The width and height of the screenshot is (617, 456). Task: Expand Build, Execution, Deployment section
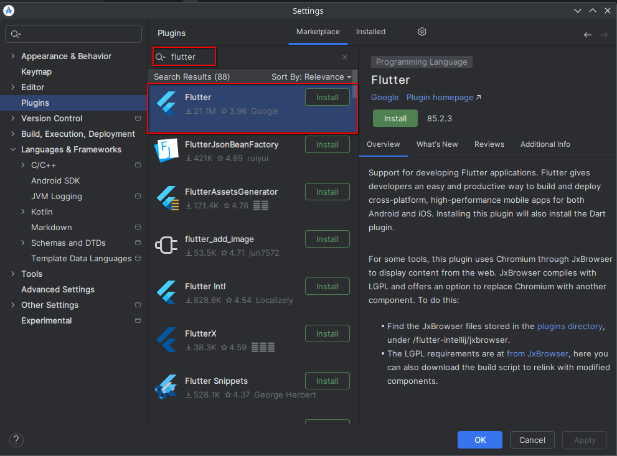tap(13, 134)
